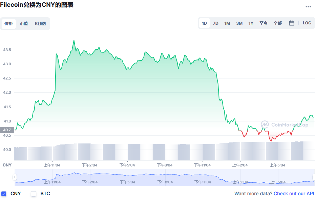This screenshot has height=203, width=315.
Task: Switch to the 市值 market cap tab
Action: click(x=24, y=24)
